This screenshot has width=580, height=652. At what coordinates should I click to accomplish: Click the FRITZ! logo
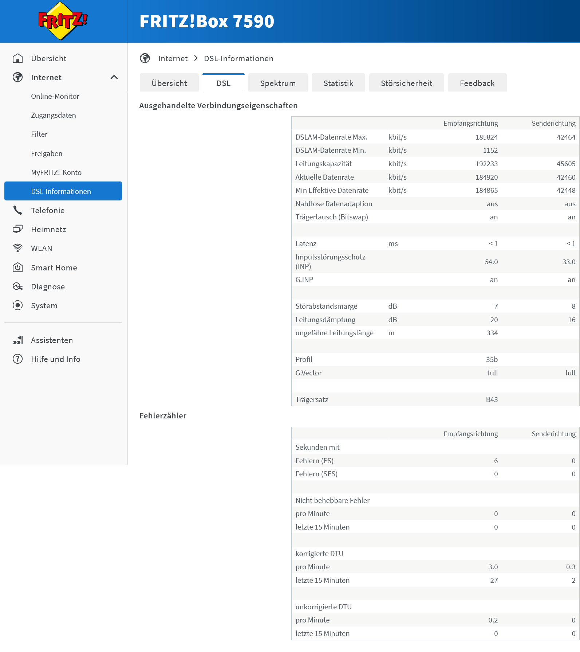(x=63, y=21)
